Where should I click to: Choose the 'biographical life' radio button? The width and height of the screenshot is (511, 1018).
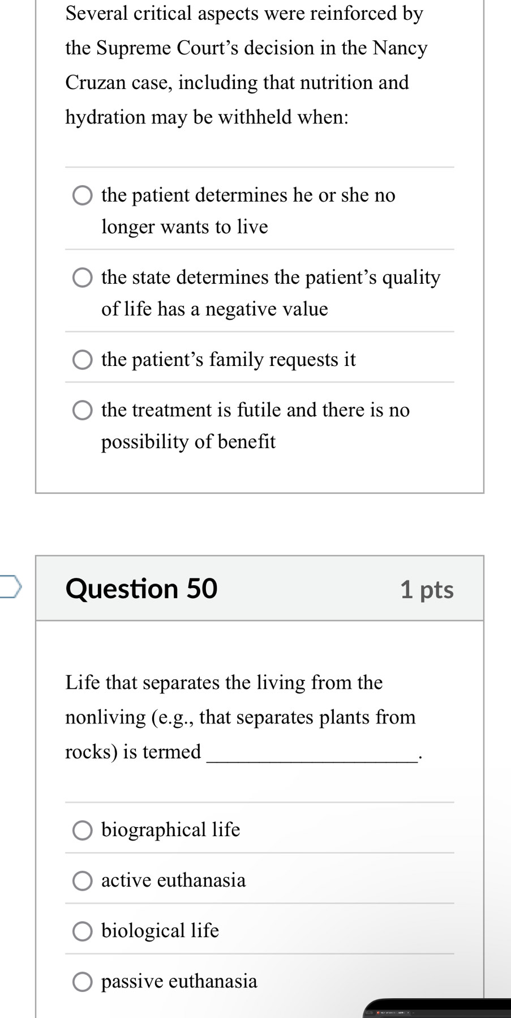pos(83,830)
